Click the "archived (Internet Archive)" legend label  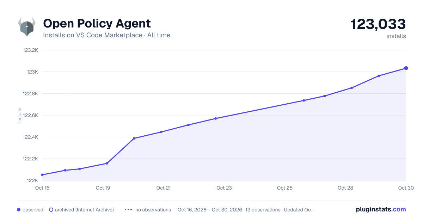click(x=84, y=210)
